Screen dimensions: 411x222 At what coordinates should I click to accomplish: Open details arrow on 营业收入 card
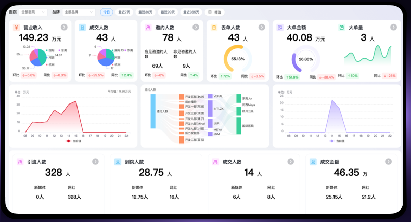(64, 27)
